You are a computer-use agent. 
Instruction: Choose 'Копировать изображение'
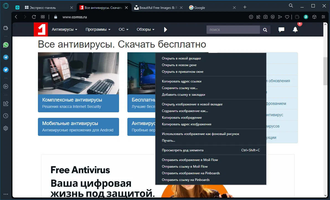coord(211,118)
